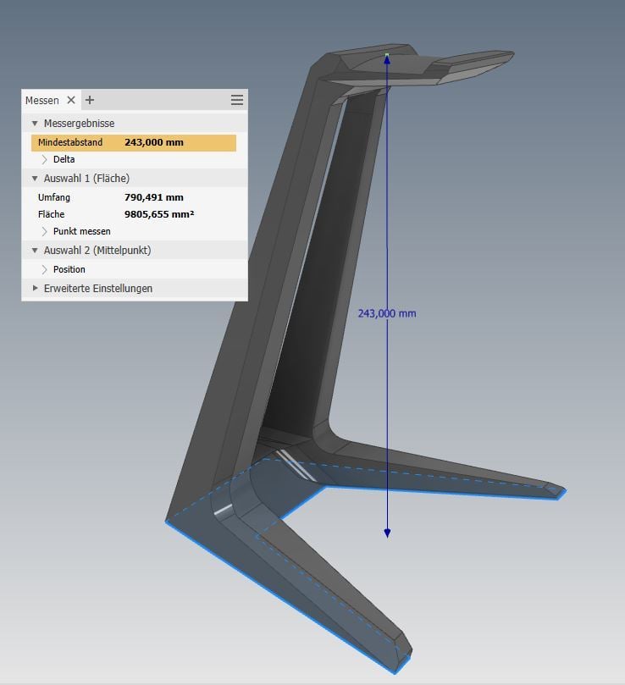Expand the Delta row

pos(44,159)
